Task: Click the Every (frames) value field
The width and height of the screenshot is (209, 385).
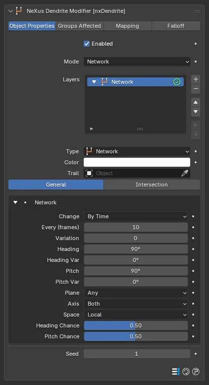Action: click(136, 227)
